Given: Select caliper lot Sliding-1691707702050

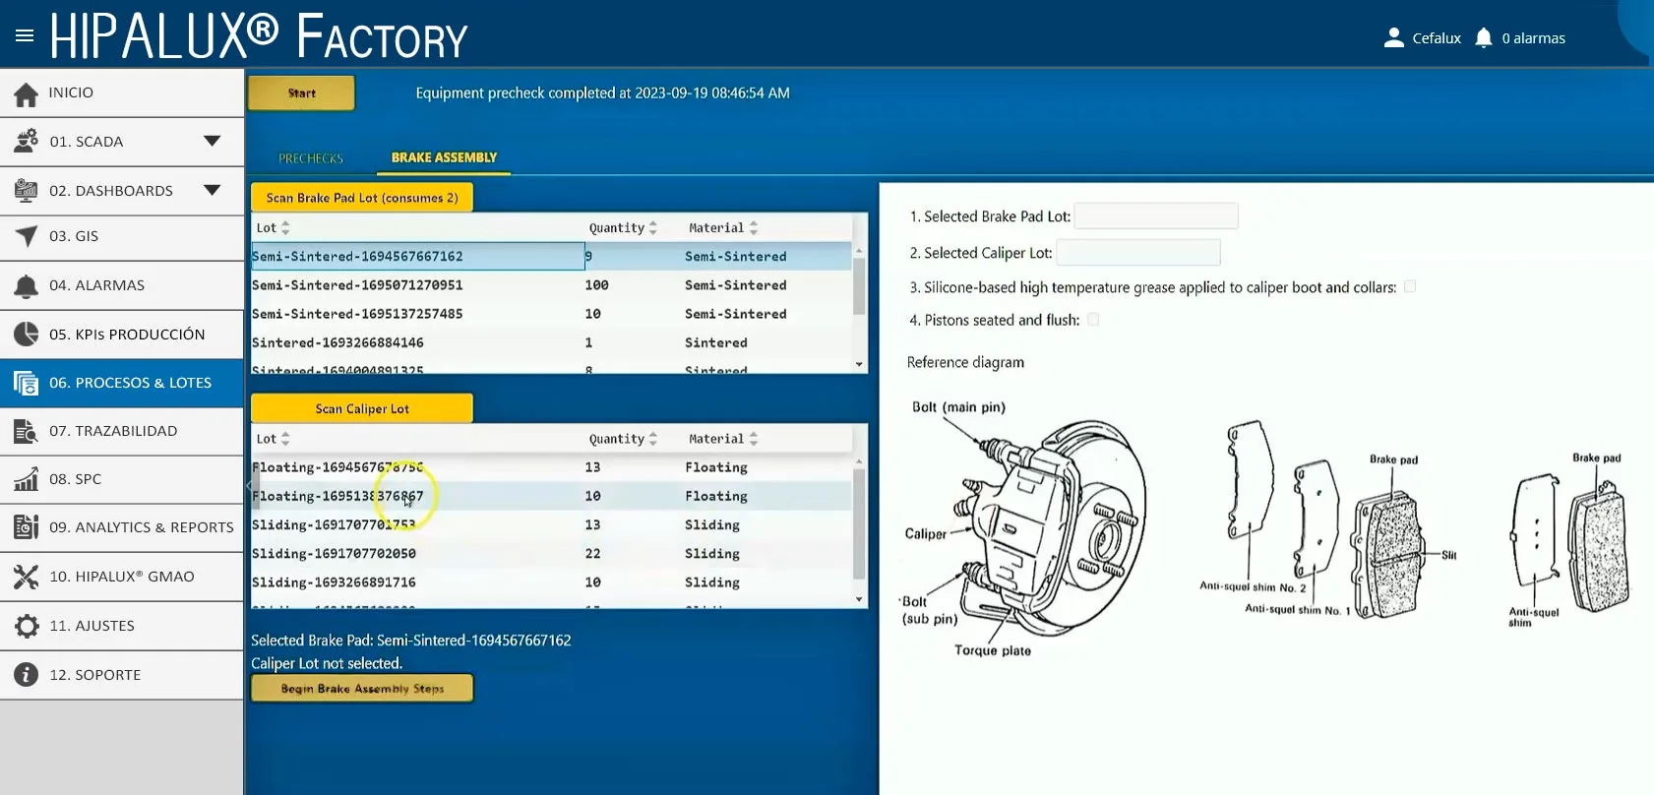Looking at the screenshot, I should (x=551, y=554).
